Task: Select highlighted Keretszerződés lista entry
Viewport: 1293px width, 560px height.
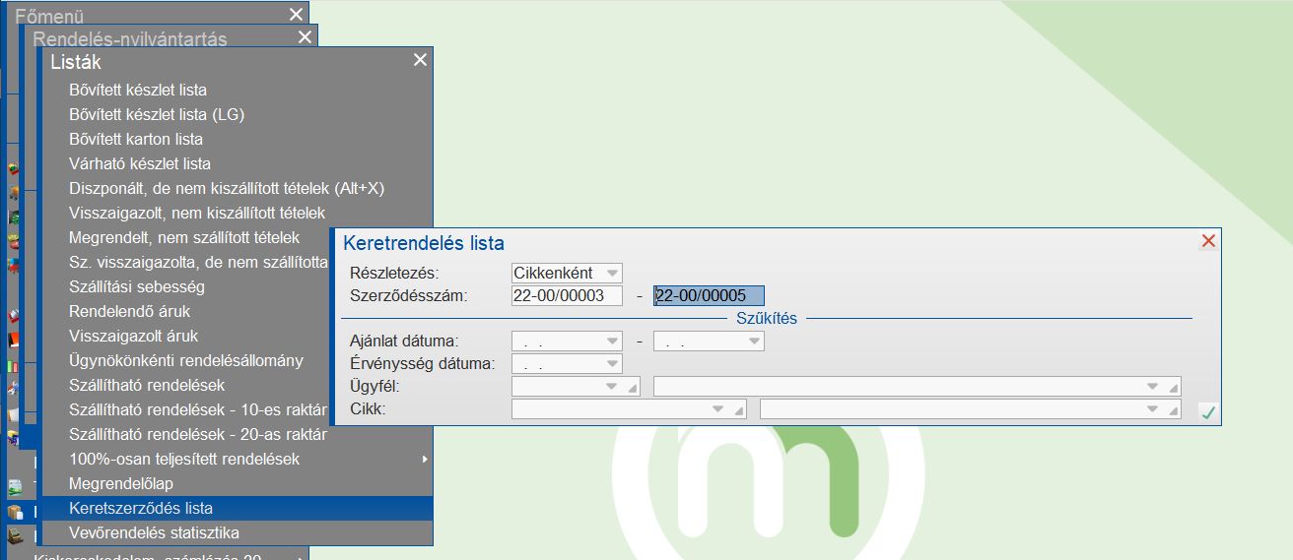Action: 237,508
